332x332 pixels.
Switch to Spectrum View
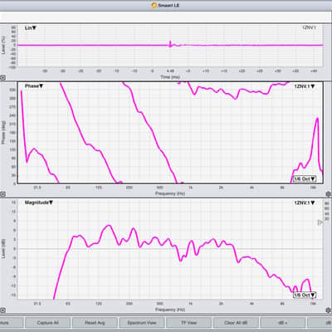tap(142, 323)
